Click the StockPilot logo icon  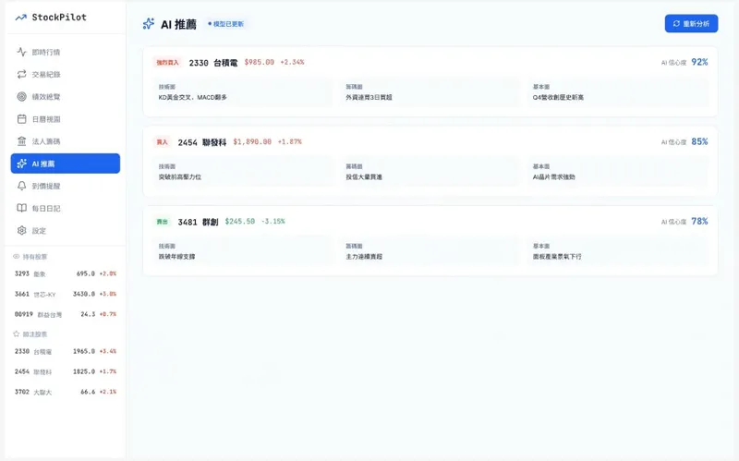(x=20, y=18)
